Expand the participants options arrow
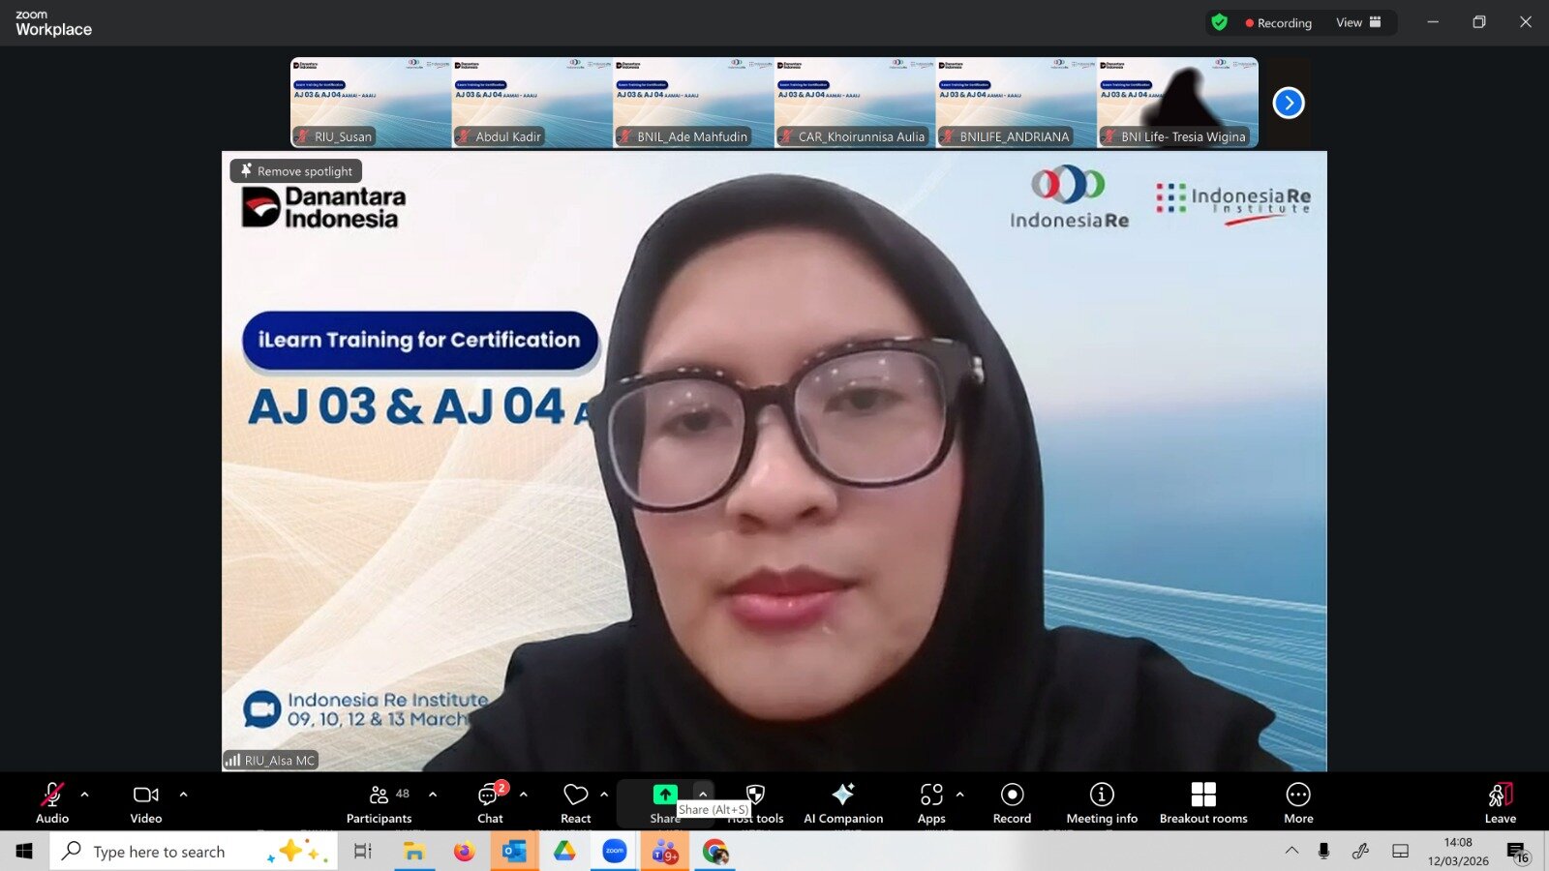This screenshot has height=871, width=1549. tap(433, 795)
